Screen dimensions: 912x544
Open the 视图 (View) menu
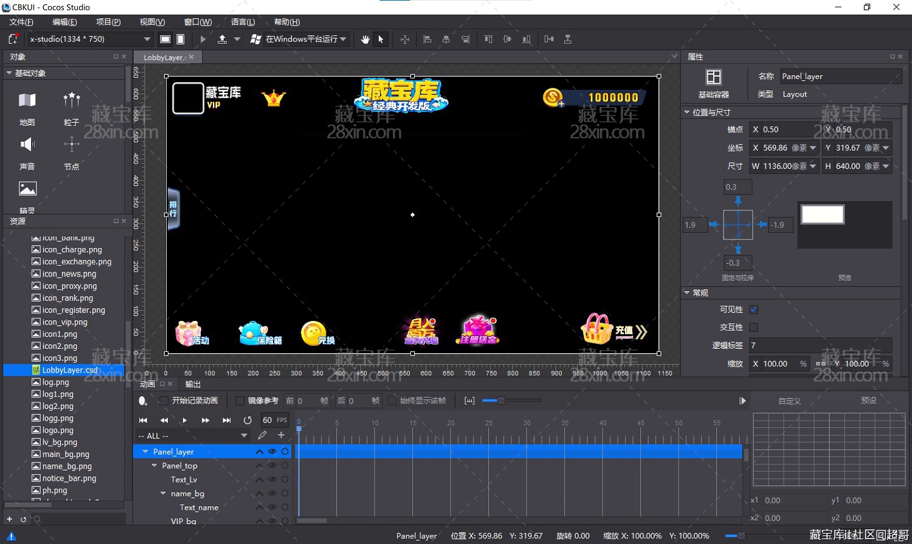152,22
